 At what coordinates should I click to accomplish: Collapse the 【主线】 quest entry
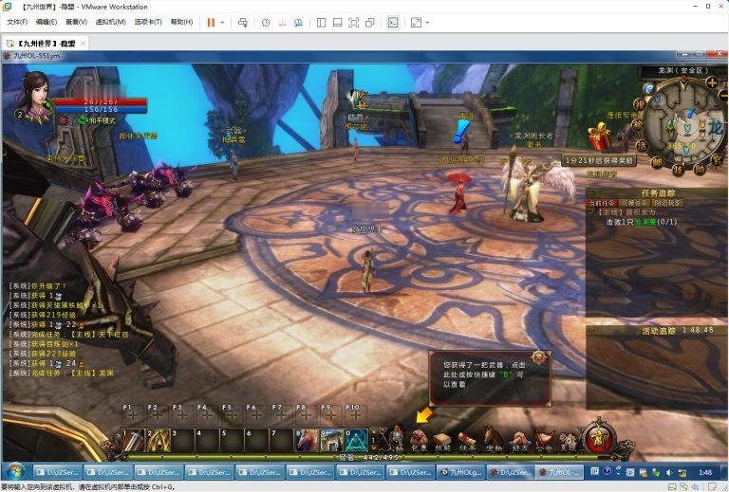coord(591,212)
